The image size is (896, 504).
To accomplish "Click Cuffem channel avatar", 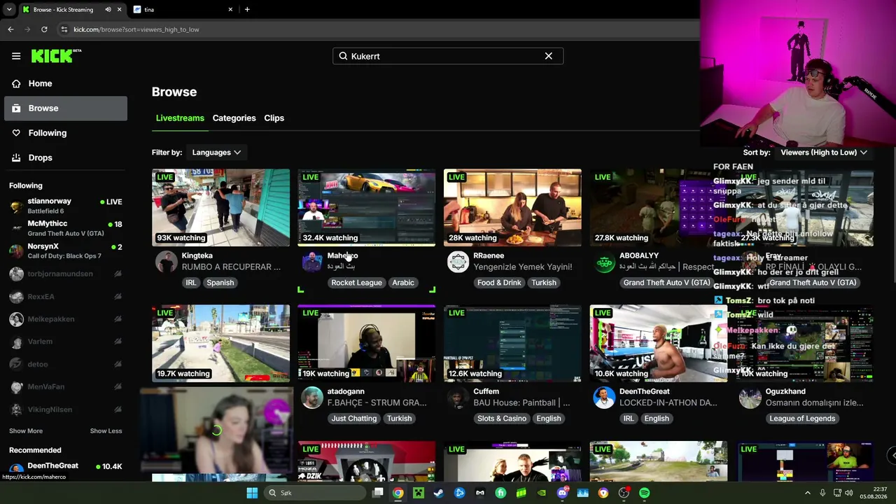I will click(458, 398).
